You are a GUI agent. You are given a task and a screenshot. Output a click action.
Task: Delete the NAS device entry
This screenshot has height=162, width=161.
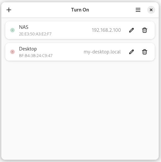(x=145, y=30)
